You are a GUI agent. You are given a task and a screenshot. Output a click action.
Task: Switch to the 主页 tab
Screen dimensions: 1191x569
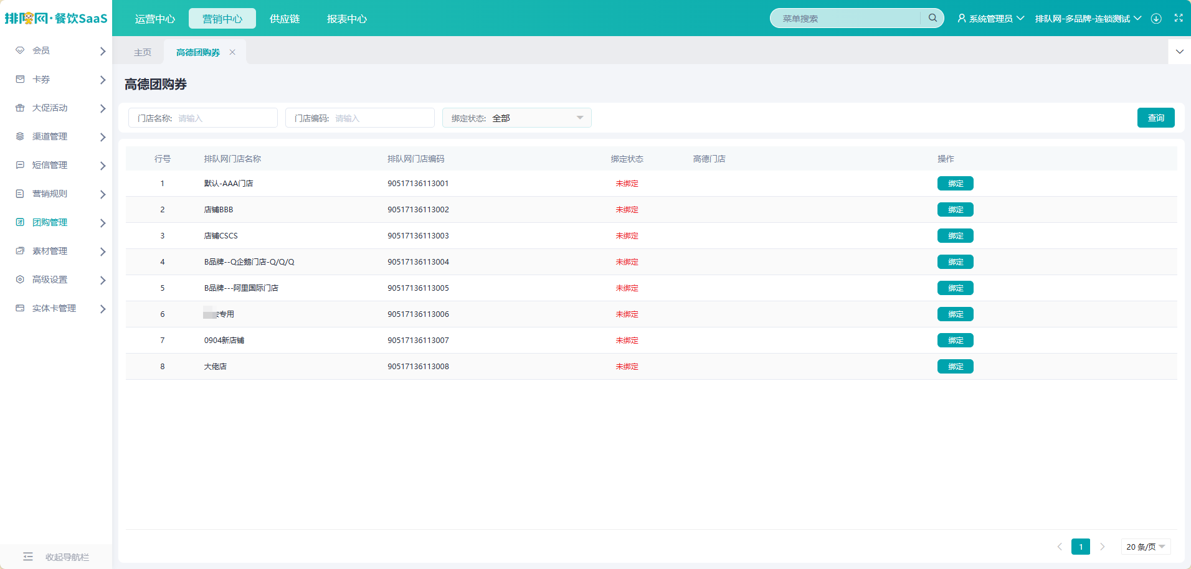click(143, 52)
